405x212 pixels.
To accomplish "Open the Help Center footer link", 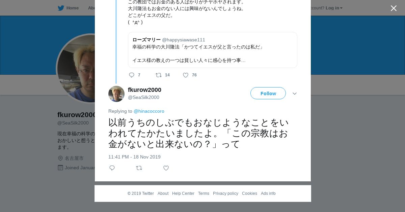I will click(183, 193).
